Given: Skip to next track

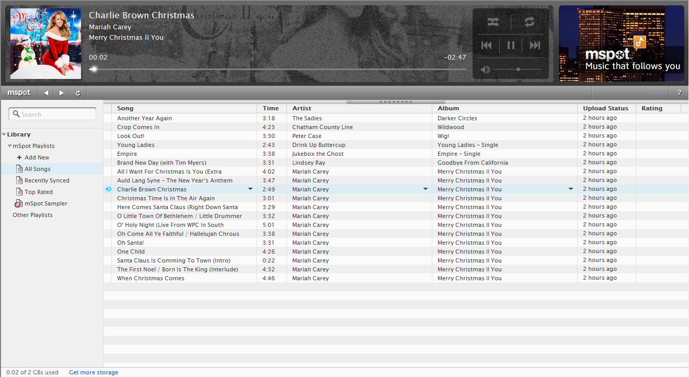Looking at the screenshot, I should pos(535,45).
